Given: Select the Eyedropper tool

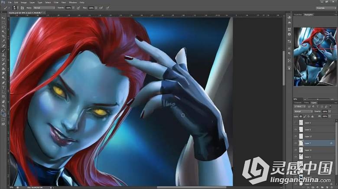Looking at the screenshot, I should pyautogui.click(x=3, y=41).
